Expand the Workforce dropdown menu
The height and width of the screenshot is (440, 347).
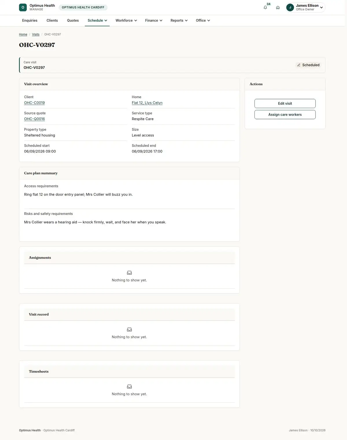click(x=126, y=21)
